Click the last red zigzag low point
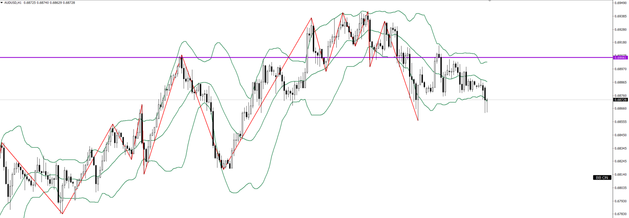 (x=418, y=120)
